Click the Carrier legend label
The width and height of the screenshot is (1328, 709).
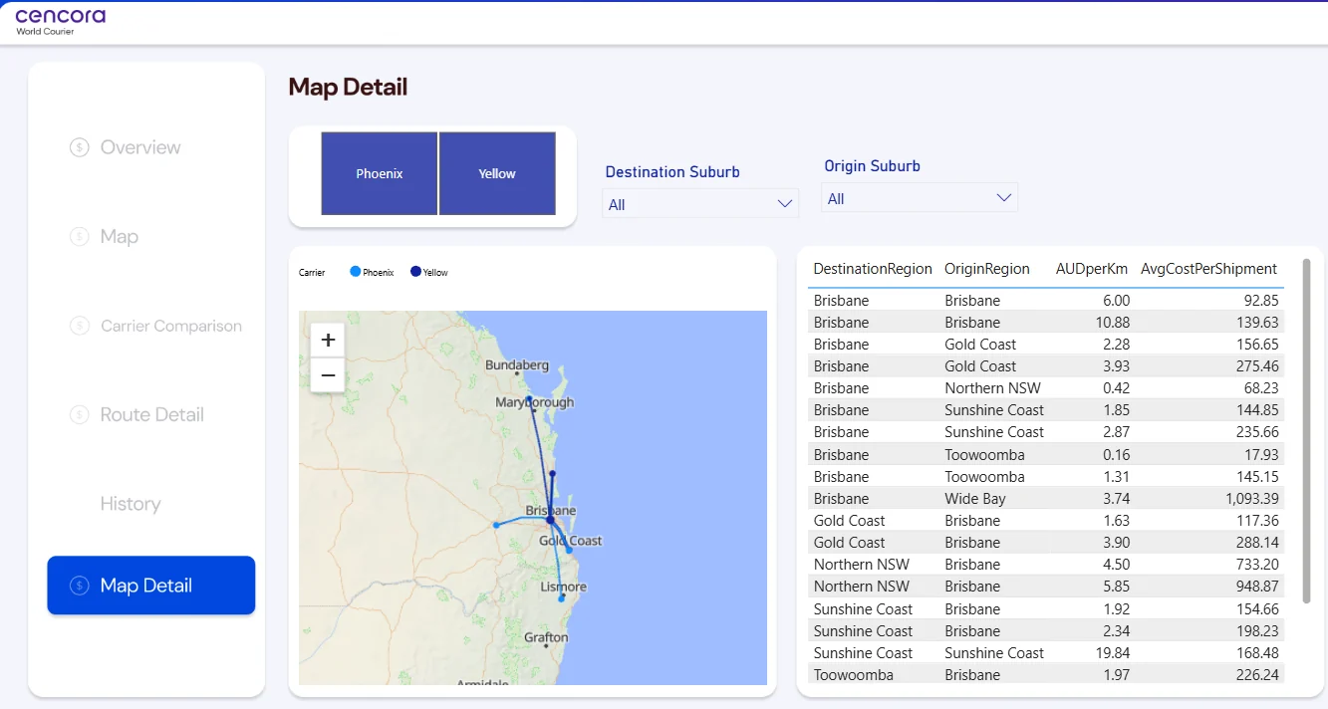312,272
